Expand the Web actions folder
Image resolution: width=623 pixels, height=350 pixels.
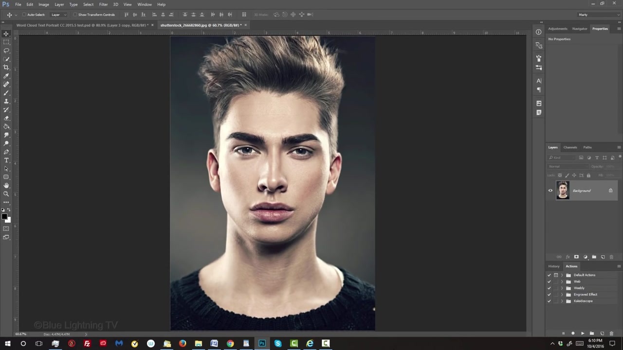[x=562, y=281]
